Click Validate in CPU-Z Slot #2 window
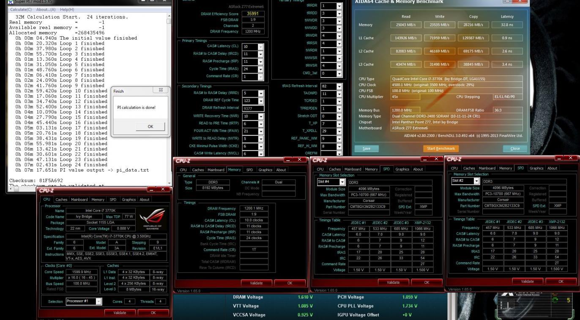This screenshot has width=580, height=320. click(527, 281)
